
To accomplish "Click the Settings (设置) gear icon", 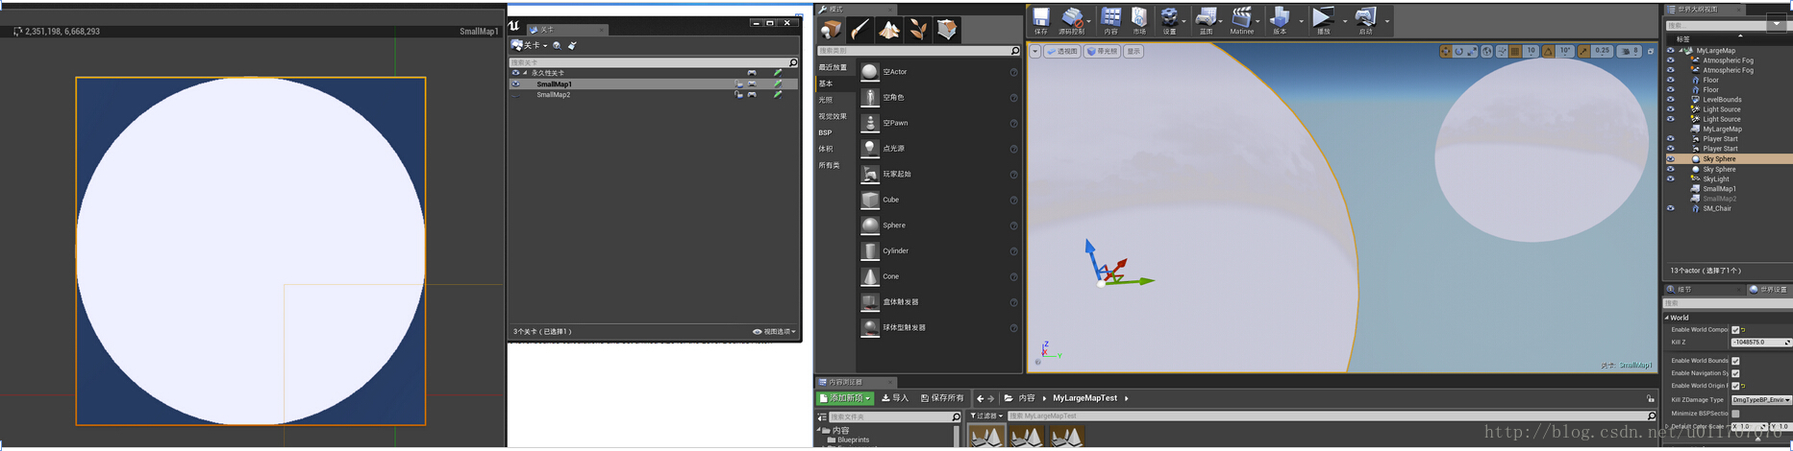I will 1169,17.
